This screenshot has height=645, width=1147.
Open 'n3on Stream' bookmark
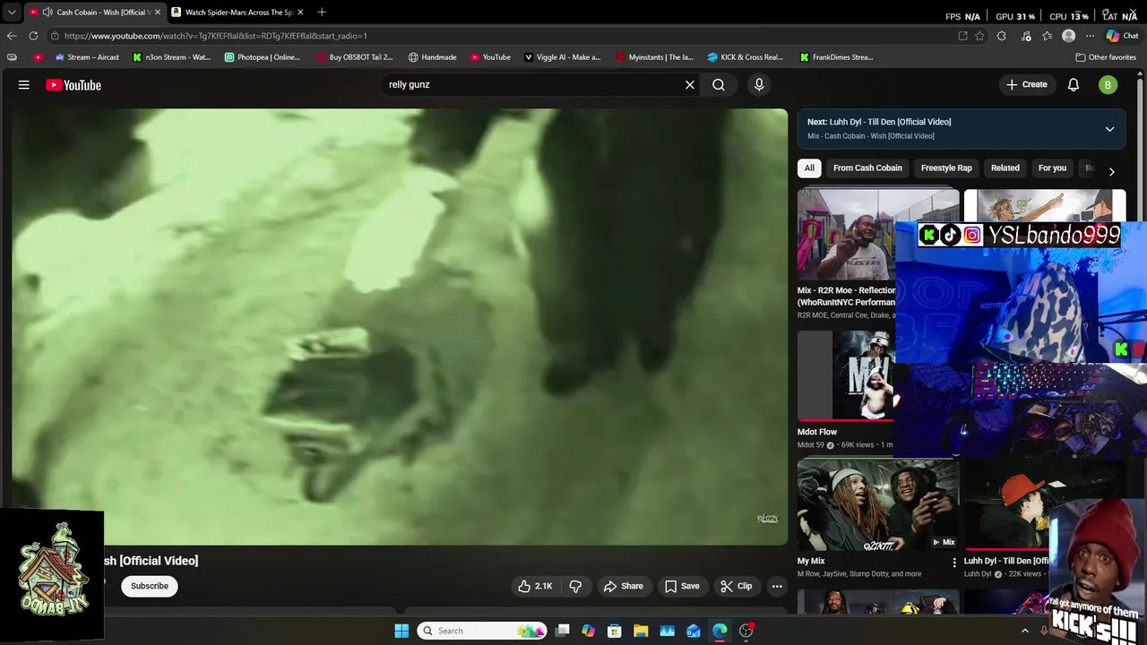point(171,57)
